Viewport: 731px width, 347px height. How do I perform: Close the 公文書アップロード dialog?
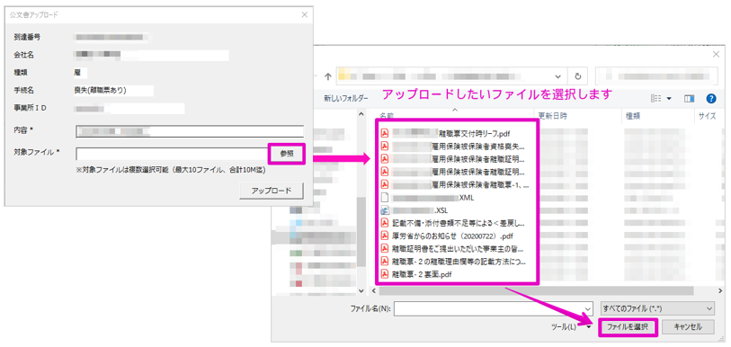coord(305,15)
